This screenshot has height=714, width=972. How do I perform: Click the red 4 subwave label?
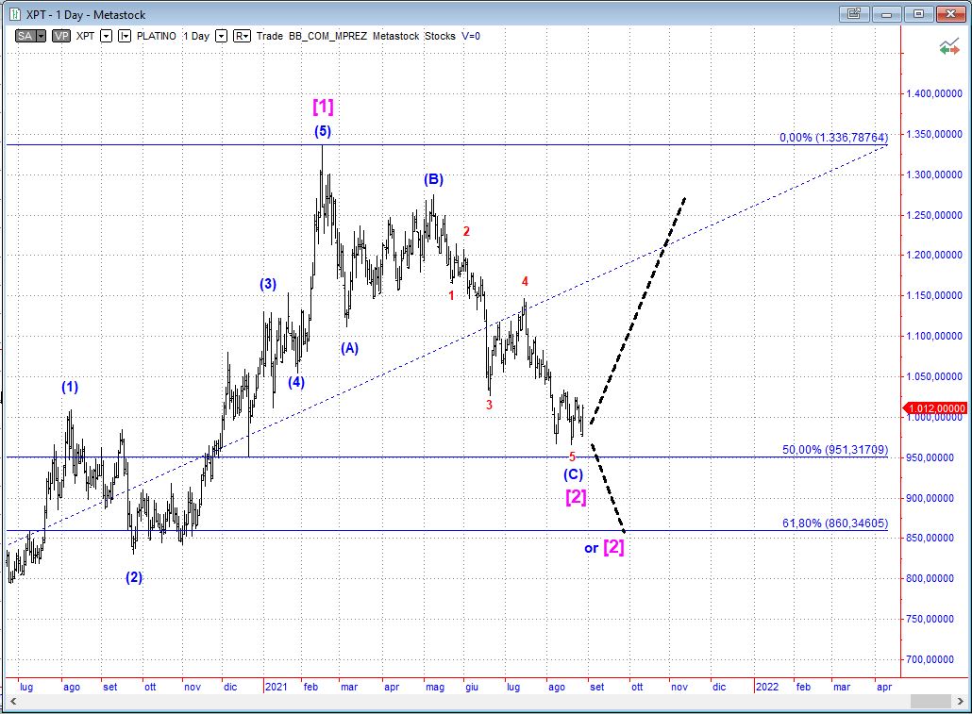[525, 281]
